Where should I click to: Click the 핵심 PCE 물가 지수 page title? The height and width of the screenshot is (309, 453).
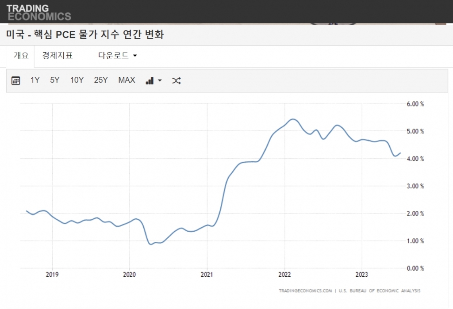point(85,34)
